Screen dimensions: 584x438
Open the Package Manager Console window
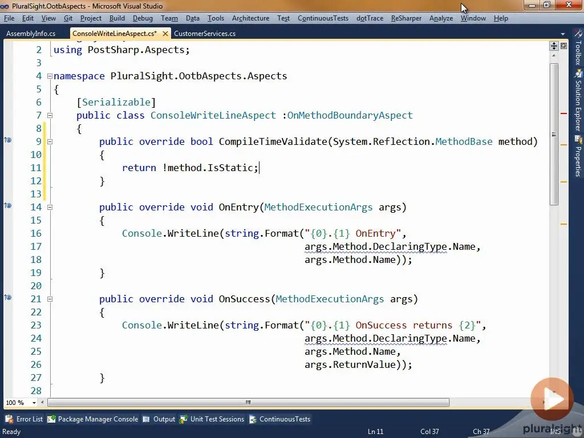click(x=93, y=419)
